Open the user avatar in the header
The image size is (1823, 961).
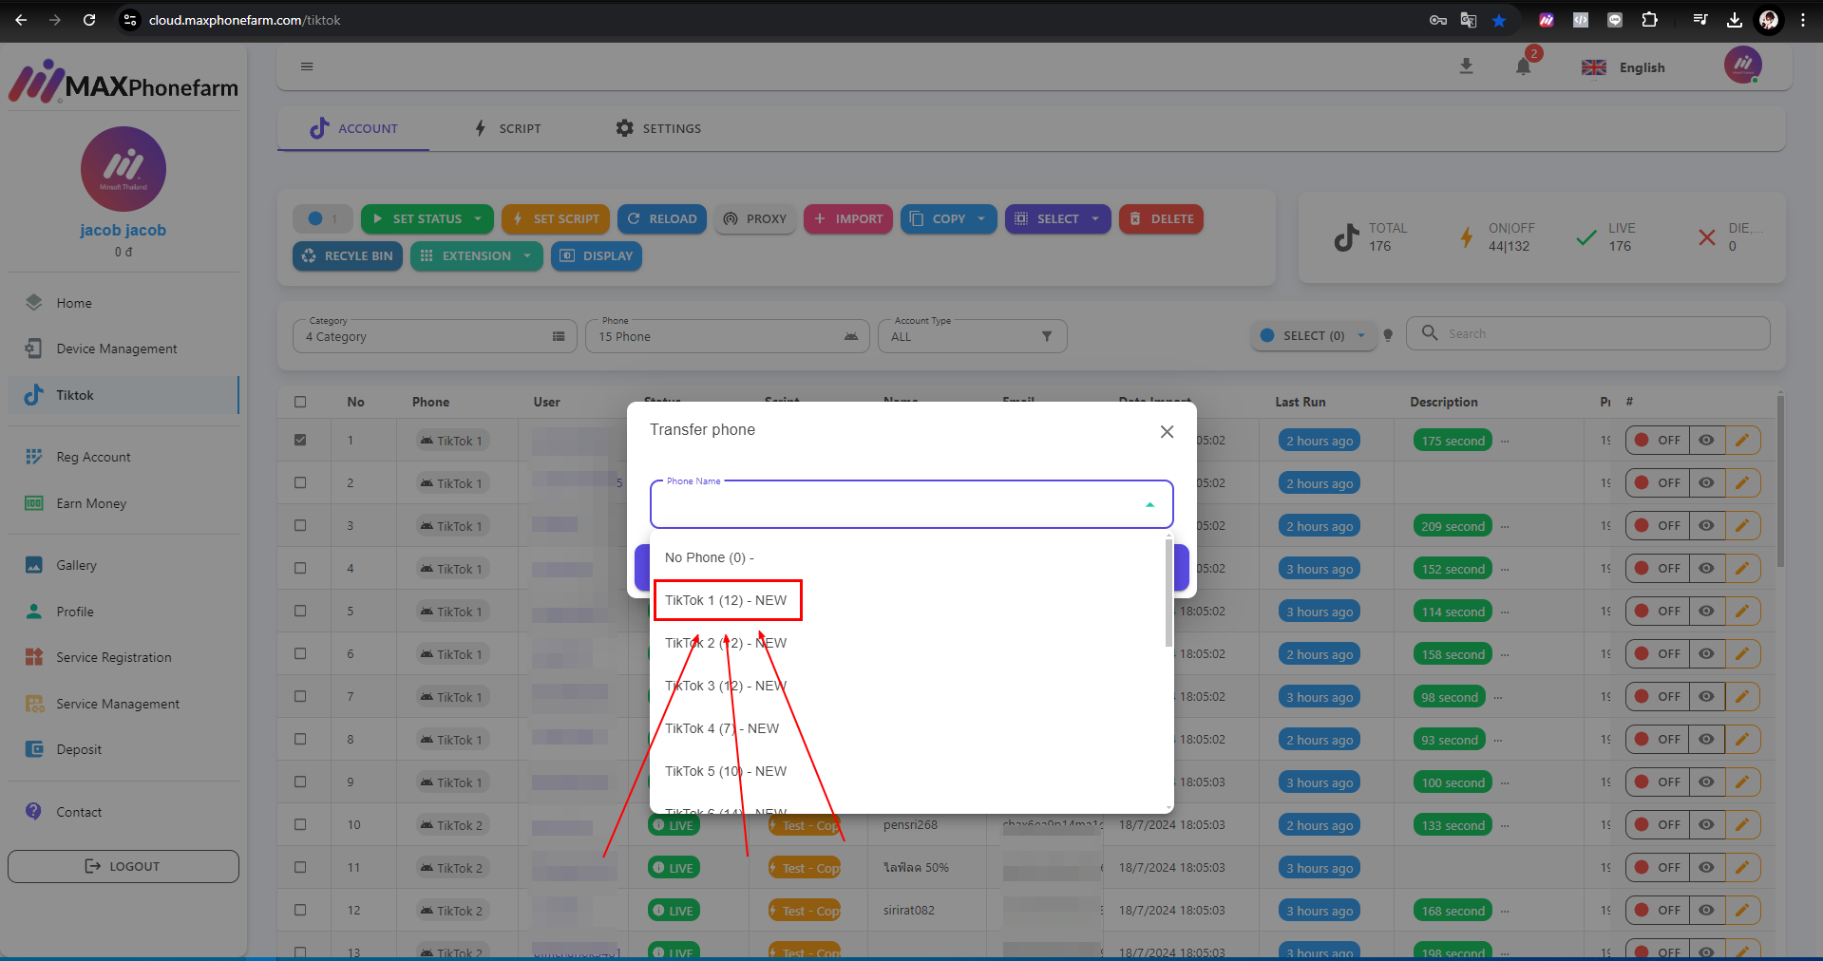pyautogui.click(x=1743, y=65)
